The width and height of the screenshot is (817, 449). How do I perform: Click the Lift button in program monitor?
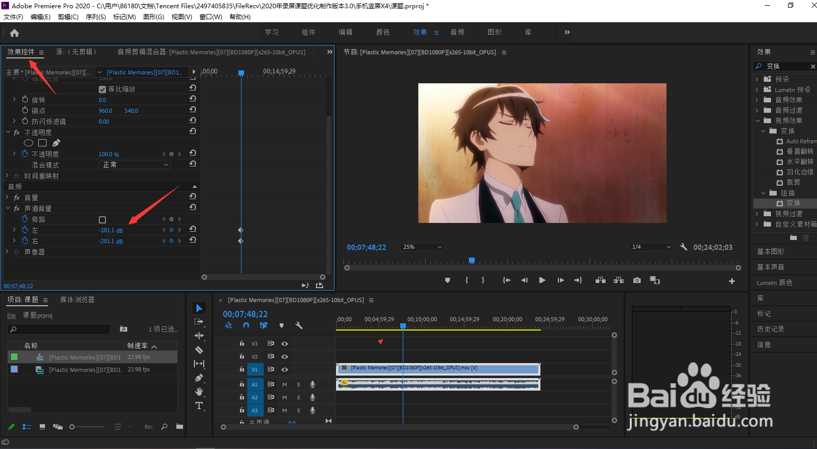600,280
